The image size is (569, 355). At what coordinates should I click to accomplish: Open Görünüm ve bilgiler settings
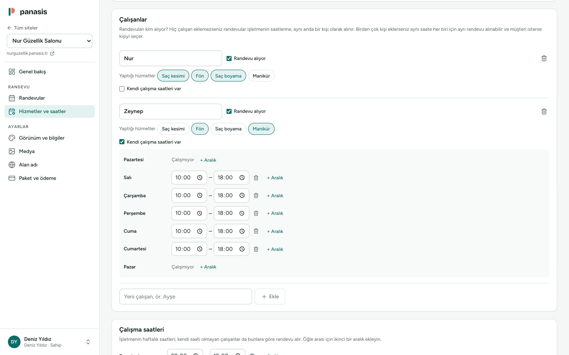pyautogui.click(x=50, y=138)
